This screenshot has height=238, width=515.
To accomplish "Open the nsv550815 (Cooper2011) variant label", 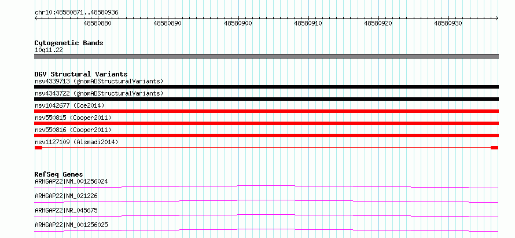I will pos(73,118).
